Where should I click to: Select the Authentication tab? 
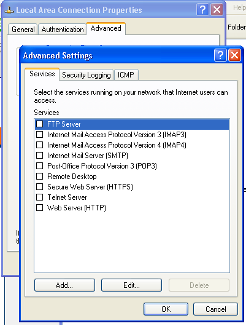pos(63,30)
